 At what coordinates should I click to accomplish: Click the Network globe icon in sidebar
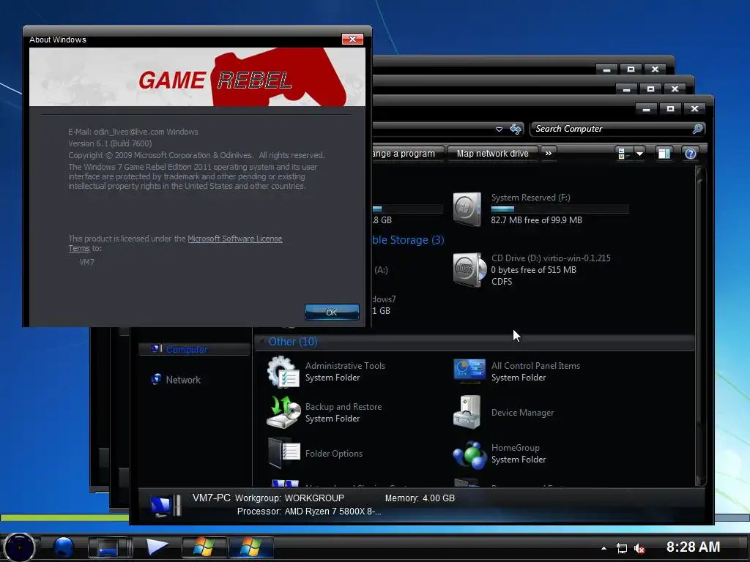156,379
